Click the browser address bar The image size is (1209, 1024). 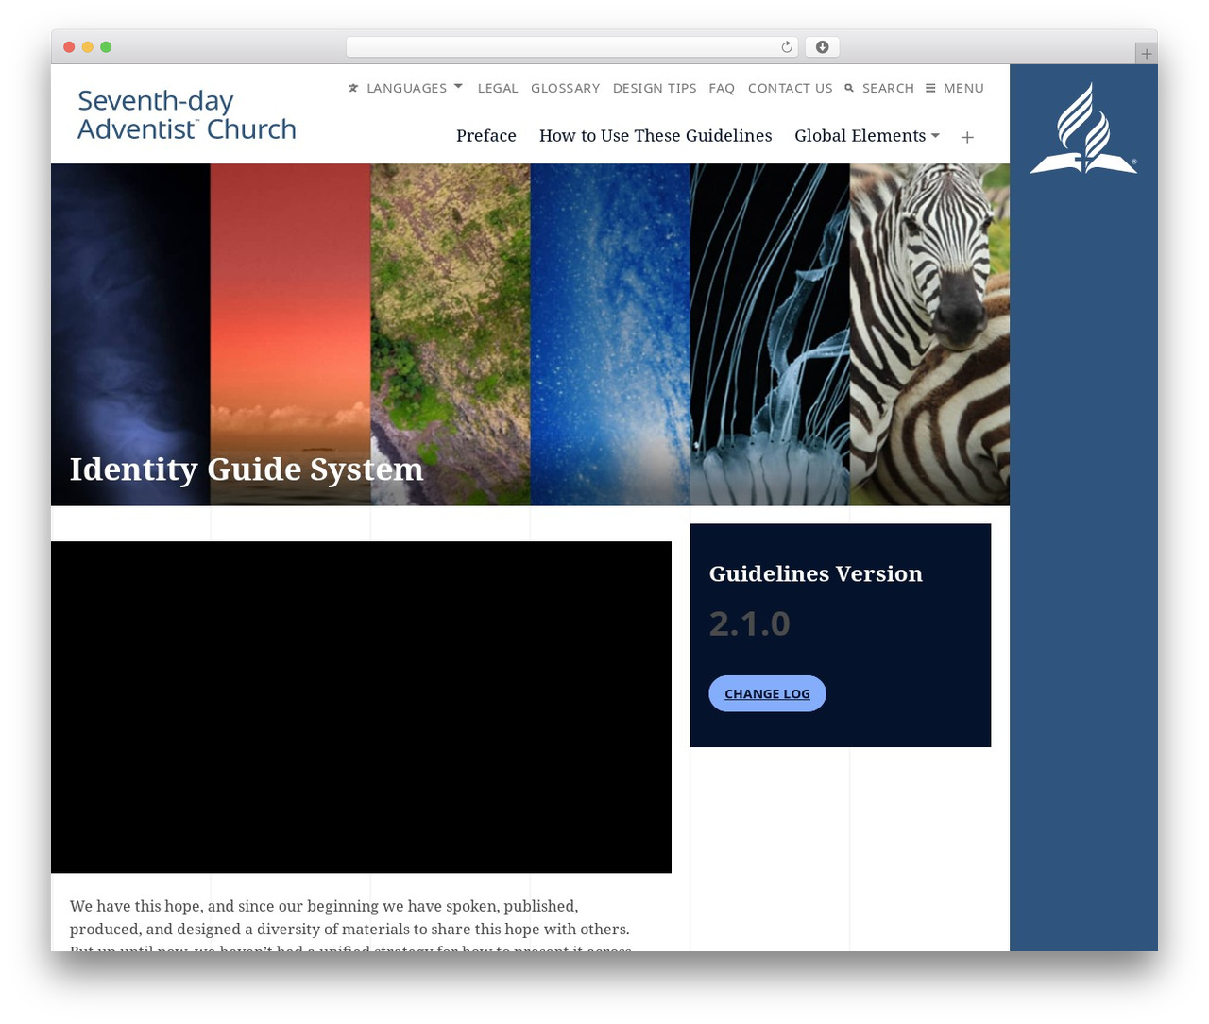pyautogui.click(x=572, y=46)
